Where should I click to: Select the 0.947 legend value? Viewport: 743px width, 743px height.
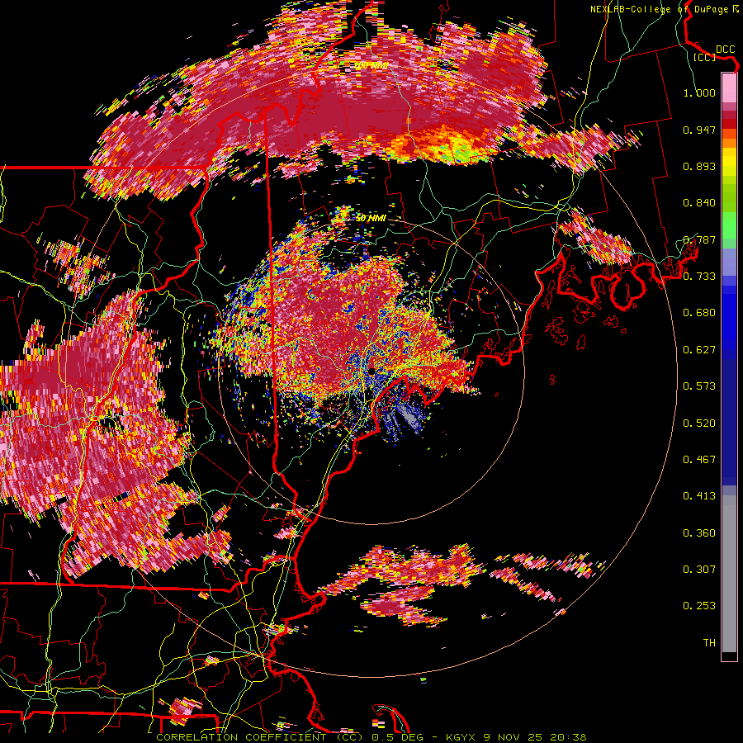[699, 130]
